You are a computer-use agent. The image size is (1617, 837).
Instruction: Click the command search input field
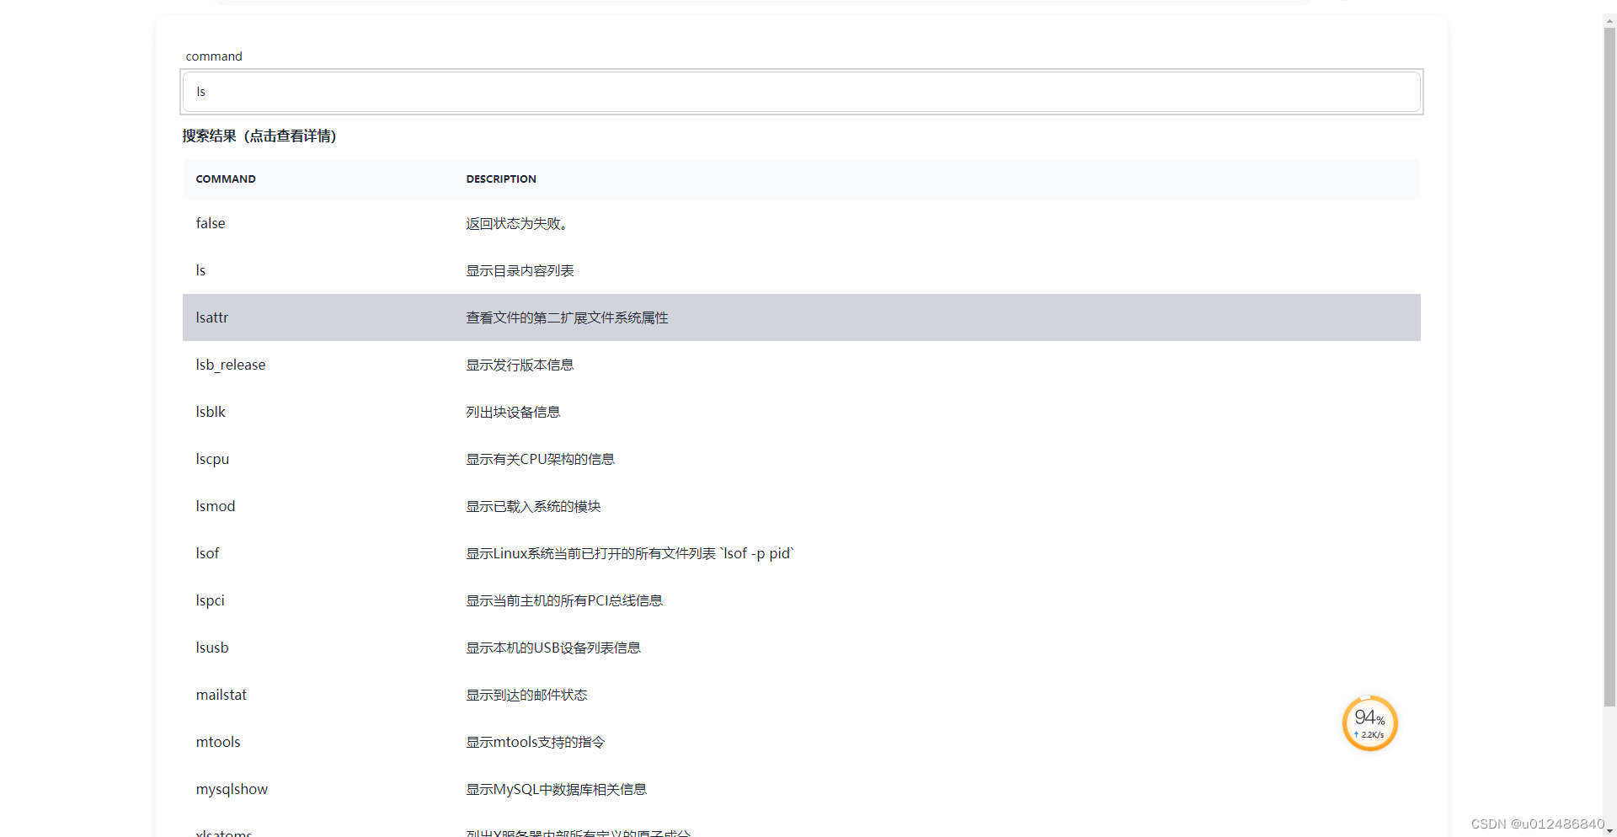point(802,92)
